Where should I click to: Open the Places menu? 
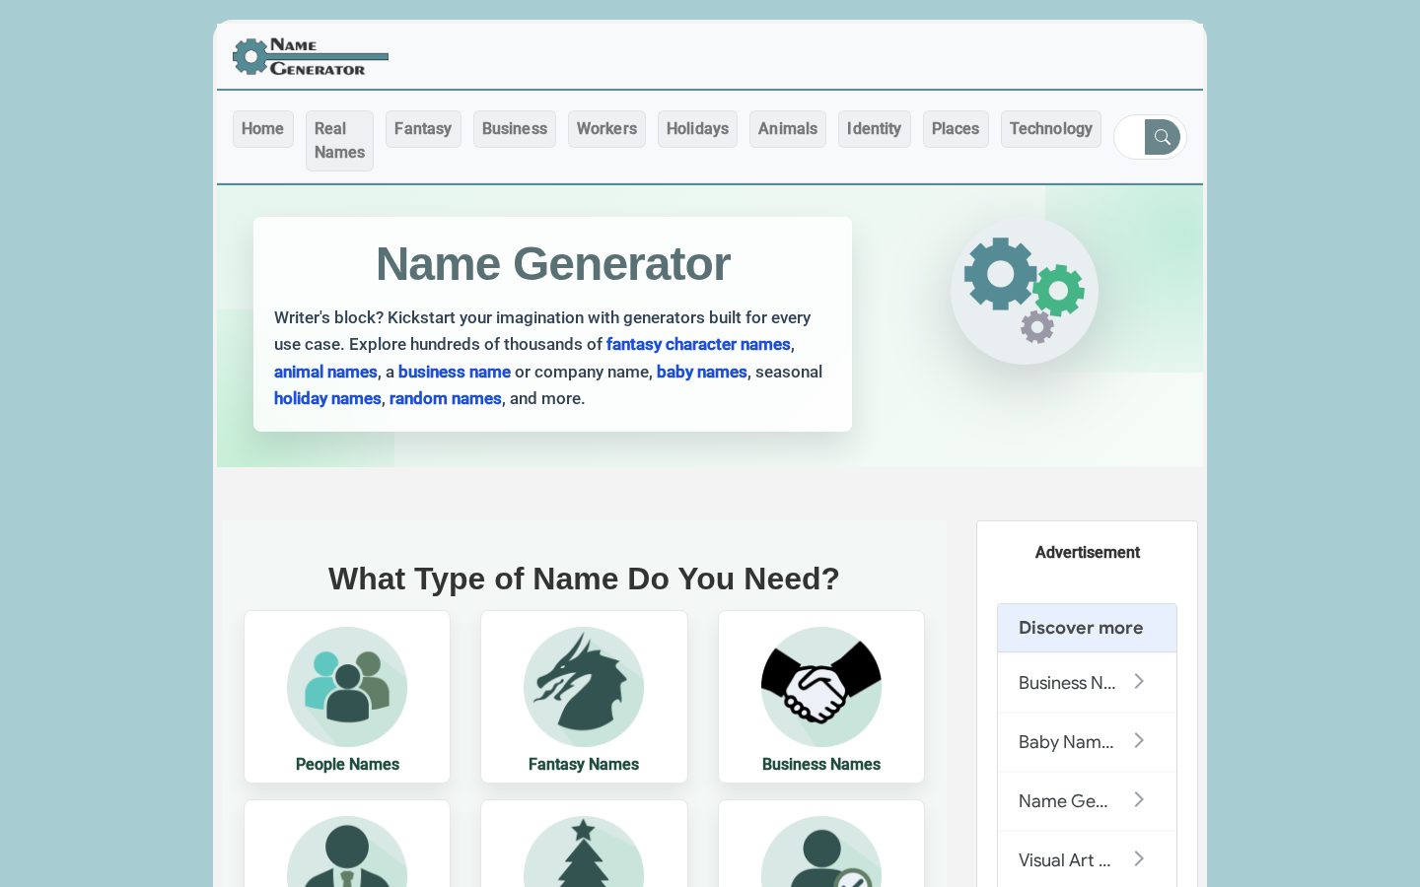coord(956,129)
